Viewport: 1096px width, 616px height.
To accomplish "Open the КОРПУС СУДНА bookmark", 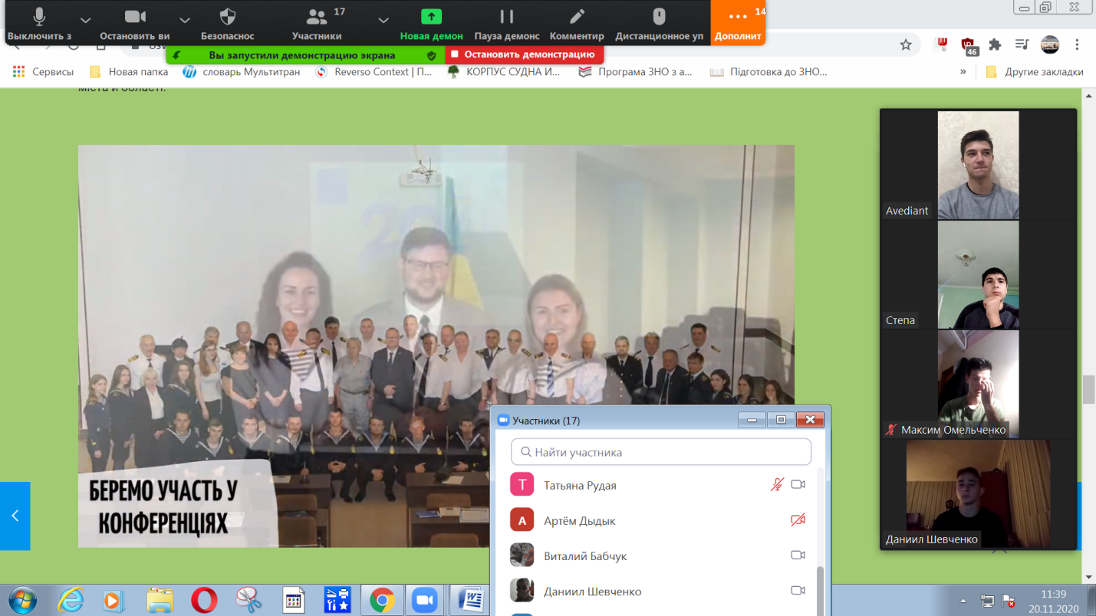I will coord(504,72).
